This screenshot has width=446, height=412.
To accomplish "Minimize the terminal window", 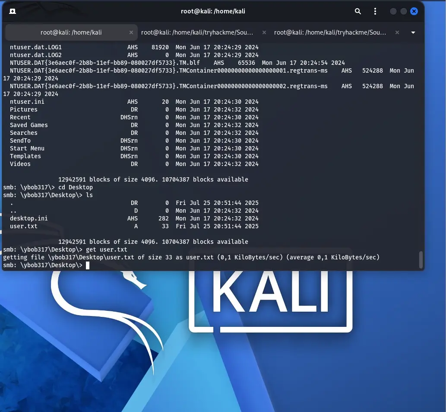I will click(393, 11).
